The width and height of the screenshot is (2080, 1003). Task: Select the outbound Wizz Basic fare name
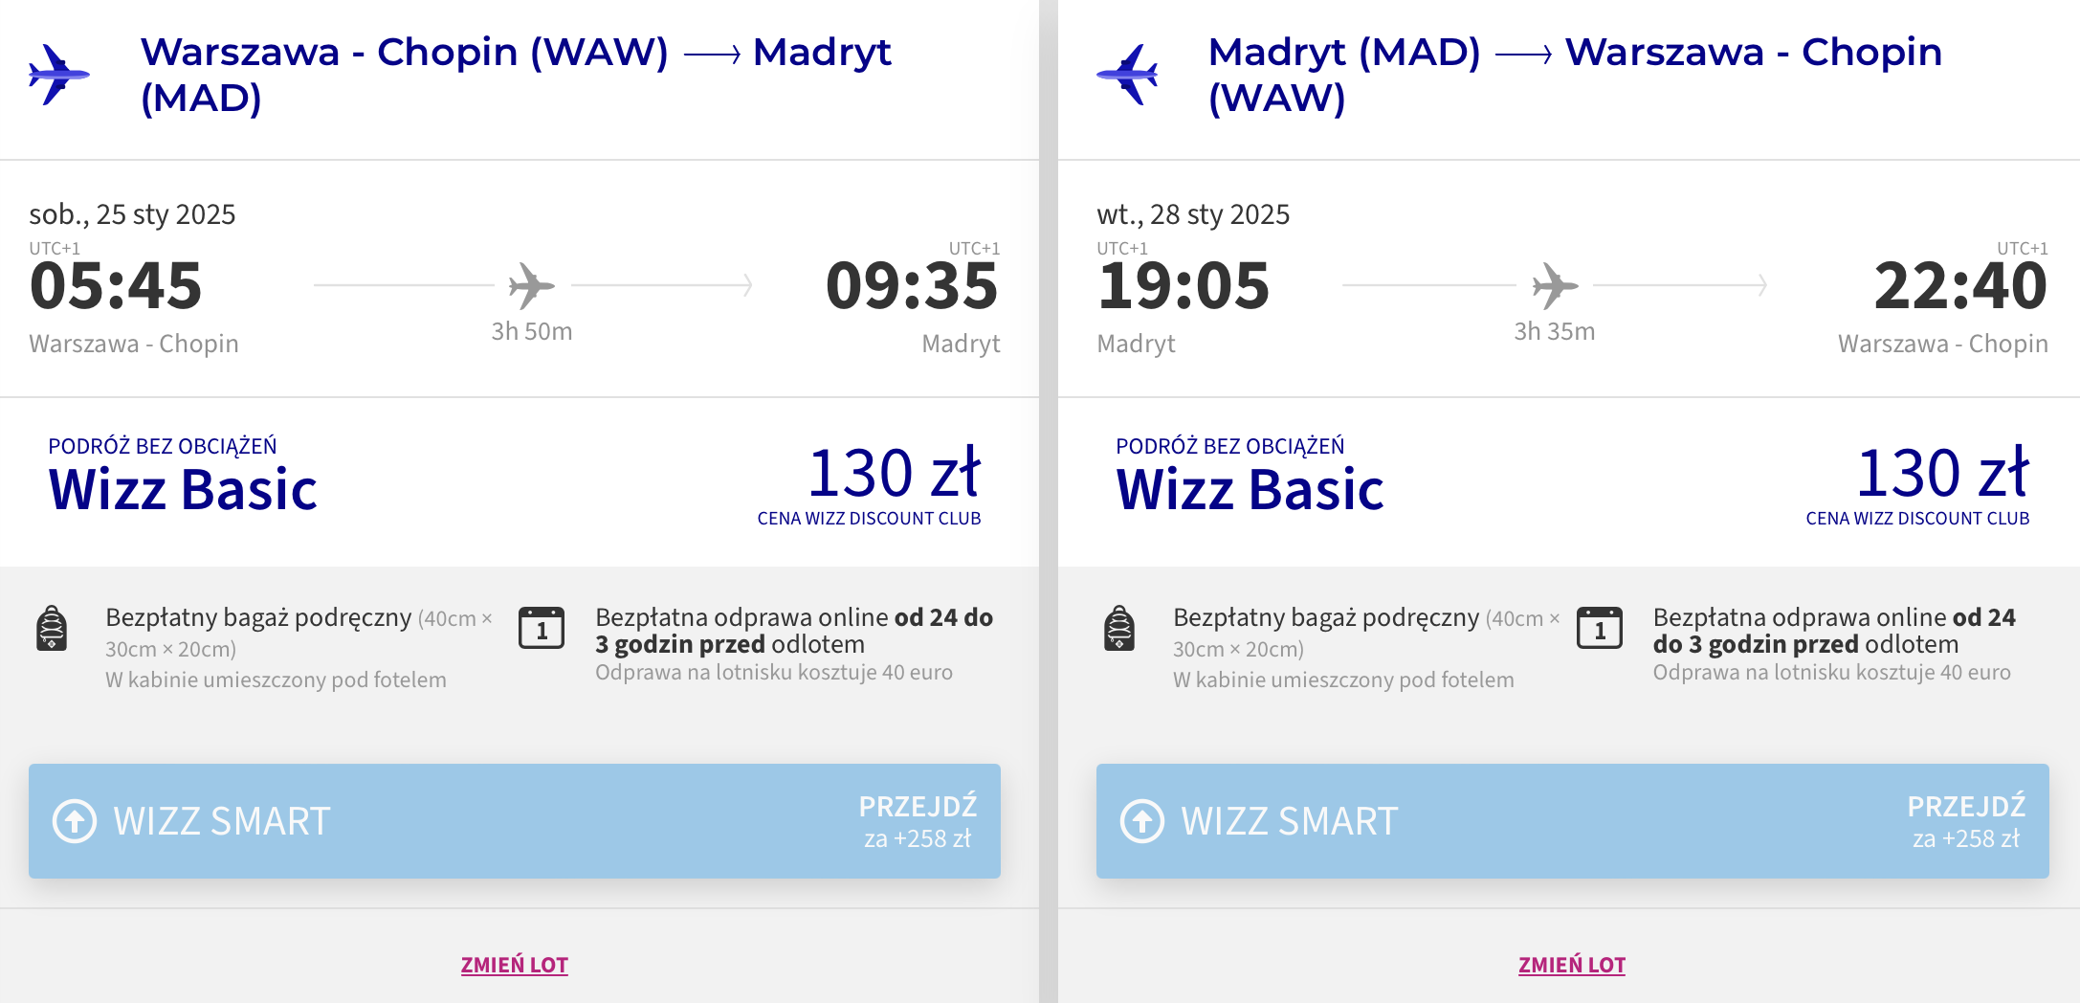pos(183,489)
